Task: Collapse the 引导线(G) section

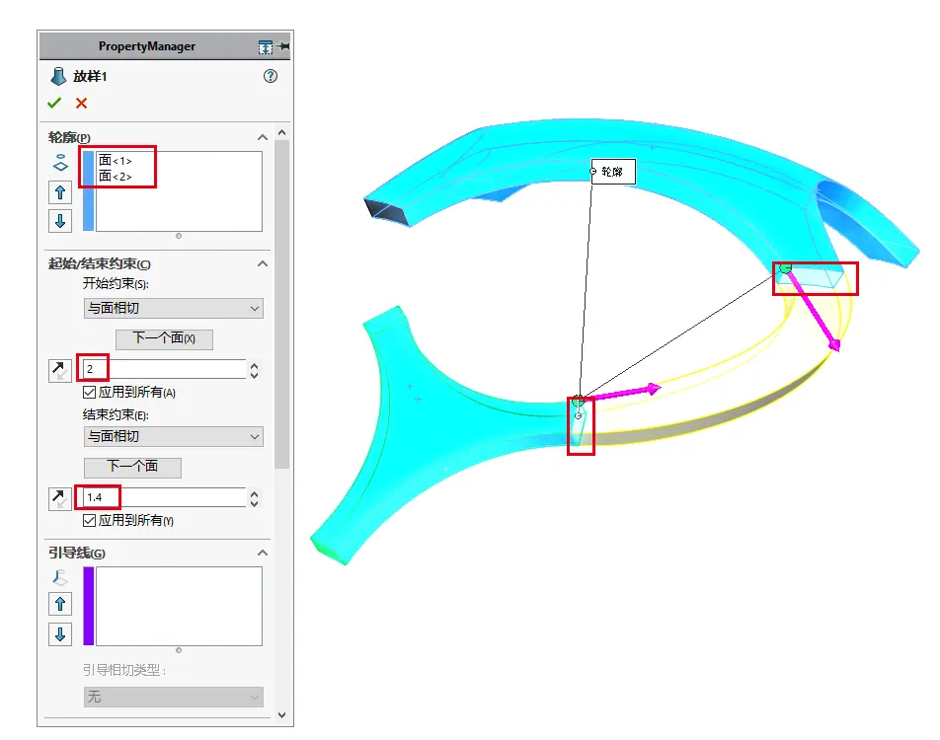Action: [263, 553]
